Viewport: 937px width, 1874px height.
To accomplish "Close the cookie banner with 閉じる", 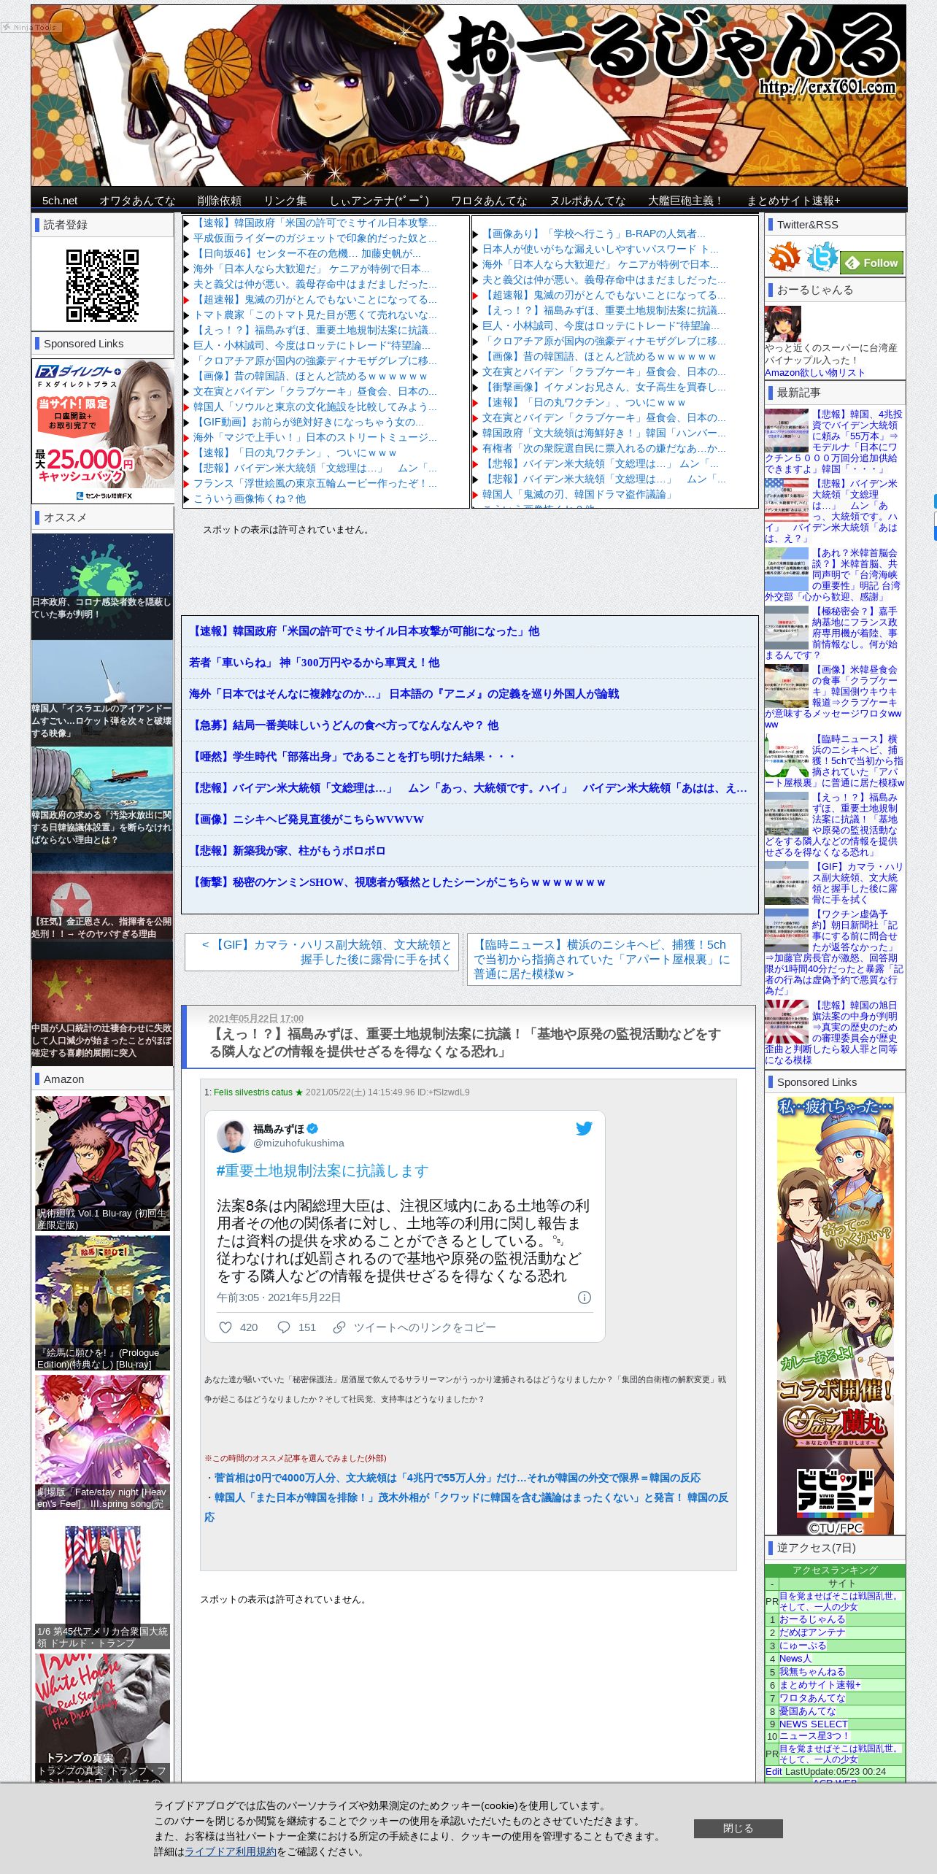I will [x=738, y=1828].
